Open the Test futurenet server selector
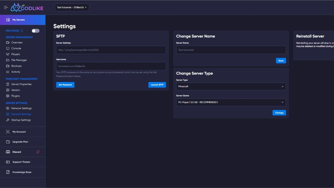This screenshot has width=334, height=188. click(72, 8)
